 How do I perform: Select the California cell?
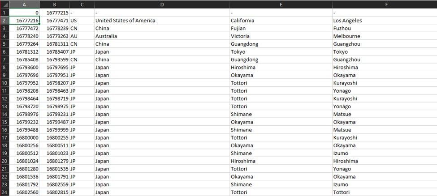281,20
